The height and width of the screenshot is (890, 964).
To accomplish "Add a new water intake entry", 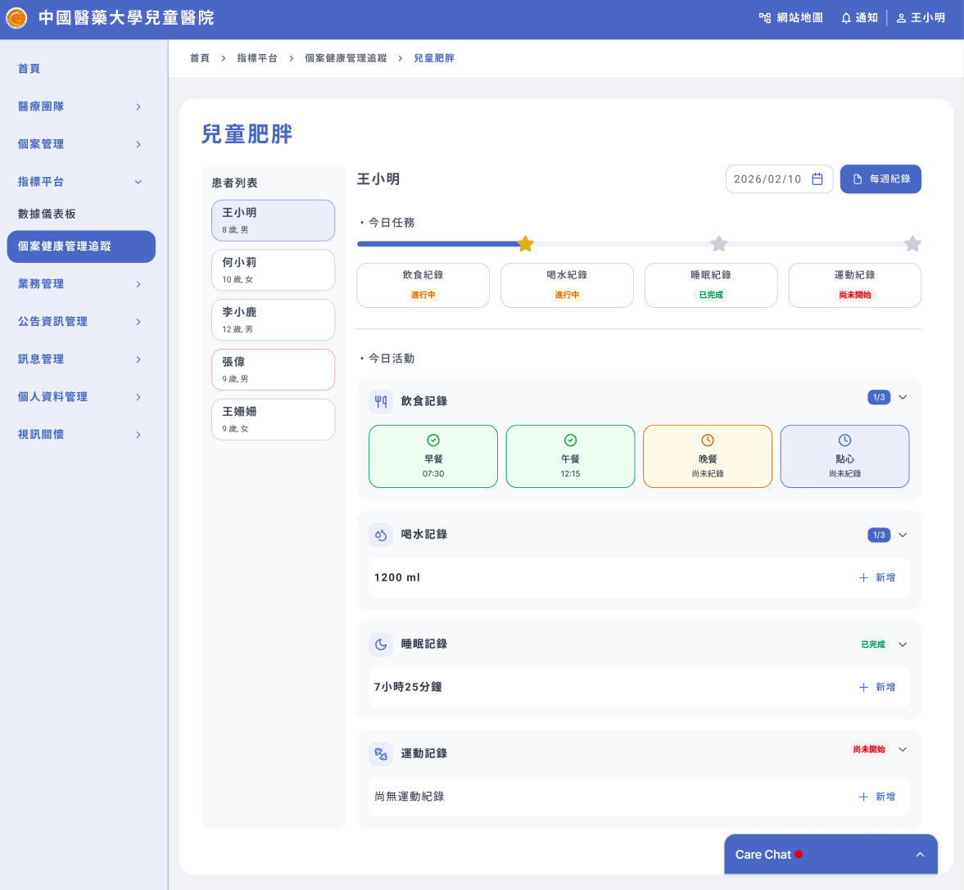I will point(877,578).
